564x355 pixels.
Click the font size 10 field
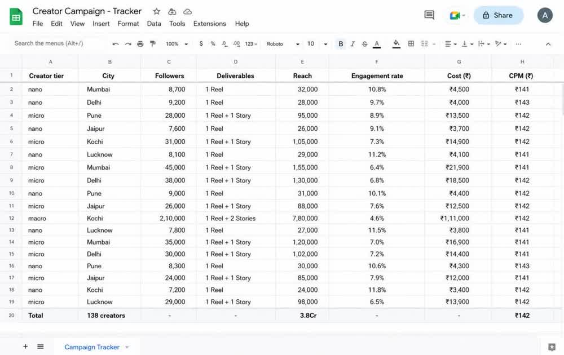[311, 44]
